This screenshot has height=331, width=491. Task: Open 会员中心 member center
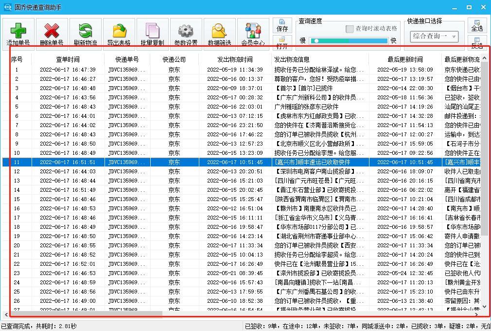point(253,31)
